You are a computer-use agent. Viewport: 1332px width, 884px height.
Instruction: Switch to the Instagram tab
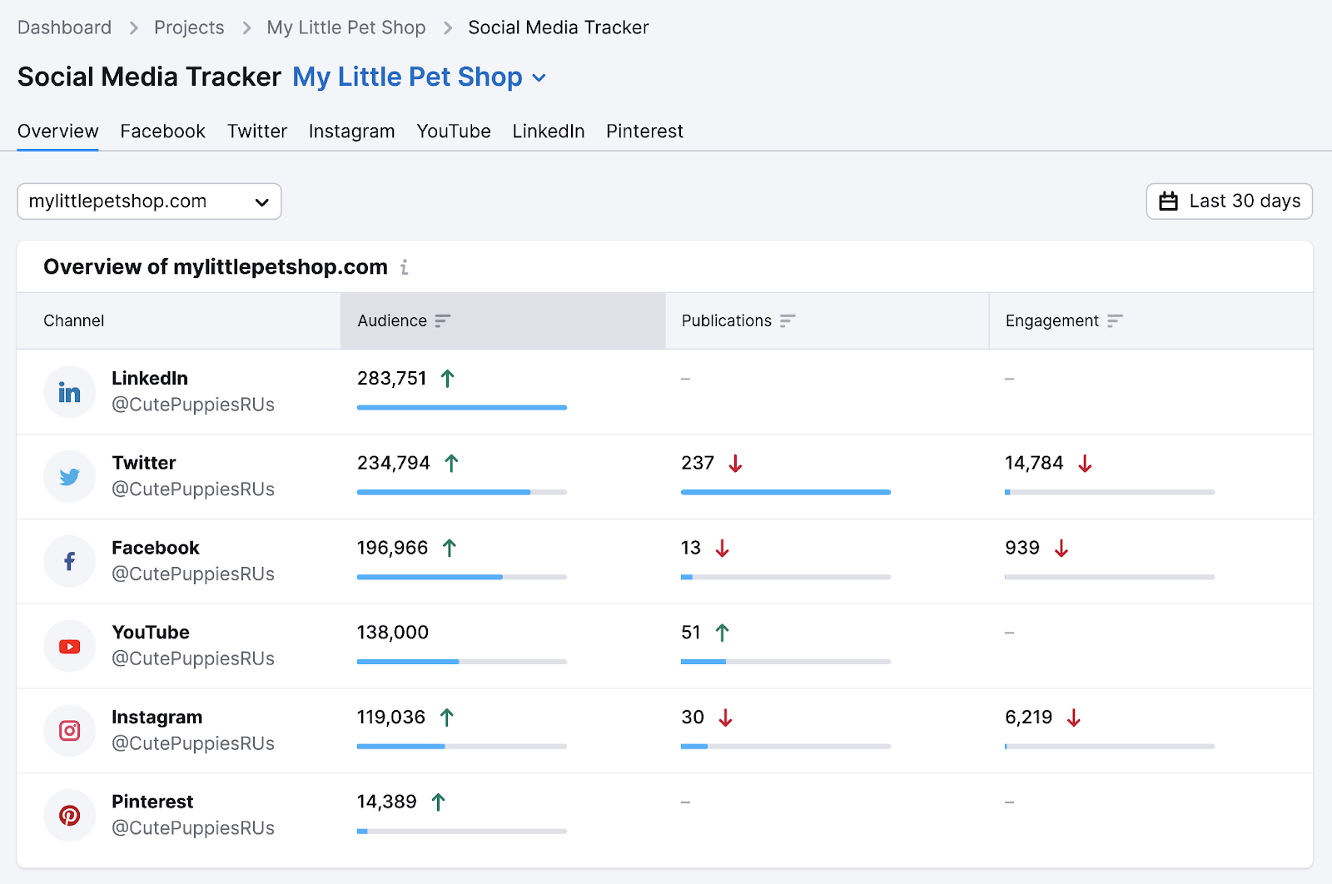point(351,131)
